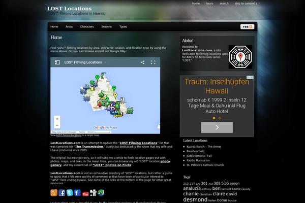Click the Dharma logo with map pin
305x203 pixels.
click(240, 57)
